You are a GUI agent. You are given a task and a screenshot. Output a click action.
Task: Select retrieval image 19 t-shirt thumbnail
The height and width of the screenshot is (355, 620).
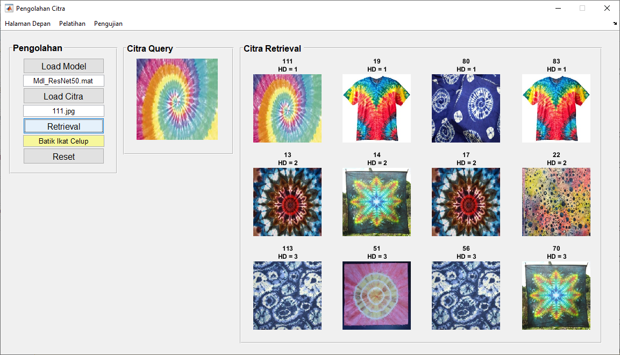(x=377, y=108)
